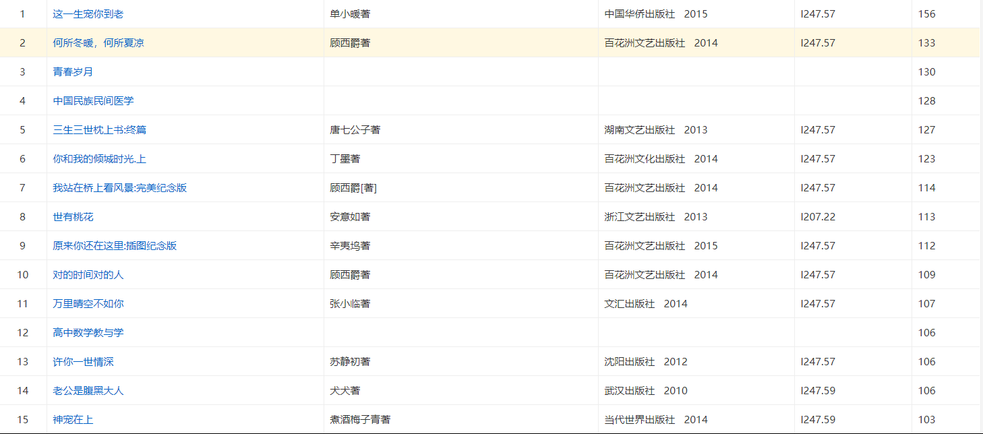
Task: Click borrow count 123
Action: (927, 158)
